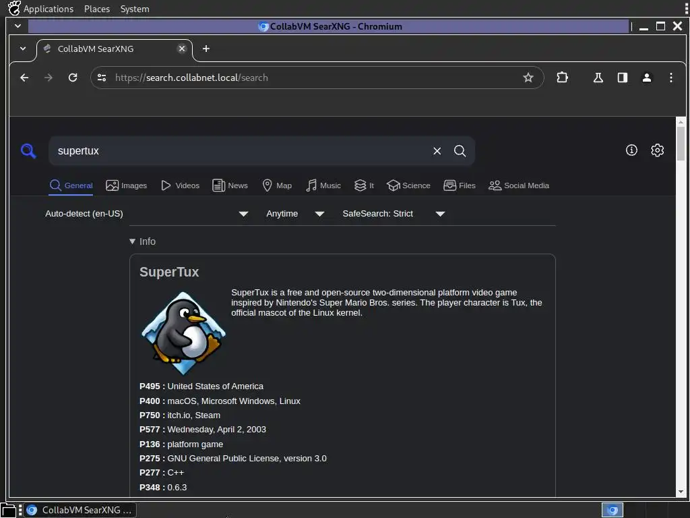Switch to Music search category
The height and width of the screenshot is (518, 690).
[x=323, y=185]
